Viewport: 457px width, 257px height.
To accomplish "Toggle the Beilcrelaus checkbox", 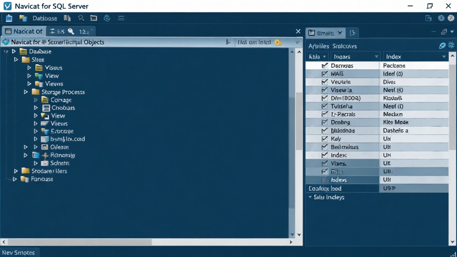I will [x=324, y=147].
